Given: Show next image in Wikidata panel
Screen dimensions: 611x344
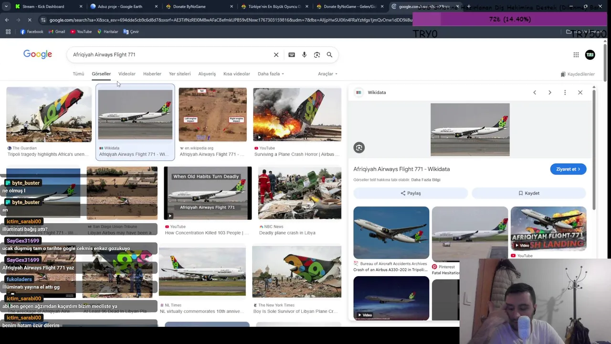Looking at the screenshot, I should coord(550,93).
